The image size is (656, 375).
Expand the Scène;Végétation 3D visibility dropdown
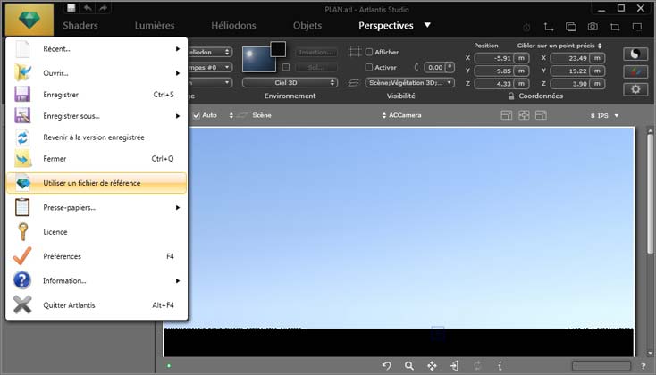409,82
